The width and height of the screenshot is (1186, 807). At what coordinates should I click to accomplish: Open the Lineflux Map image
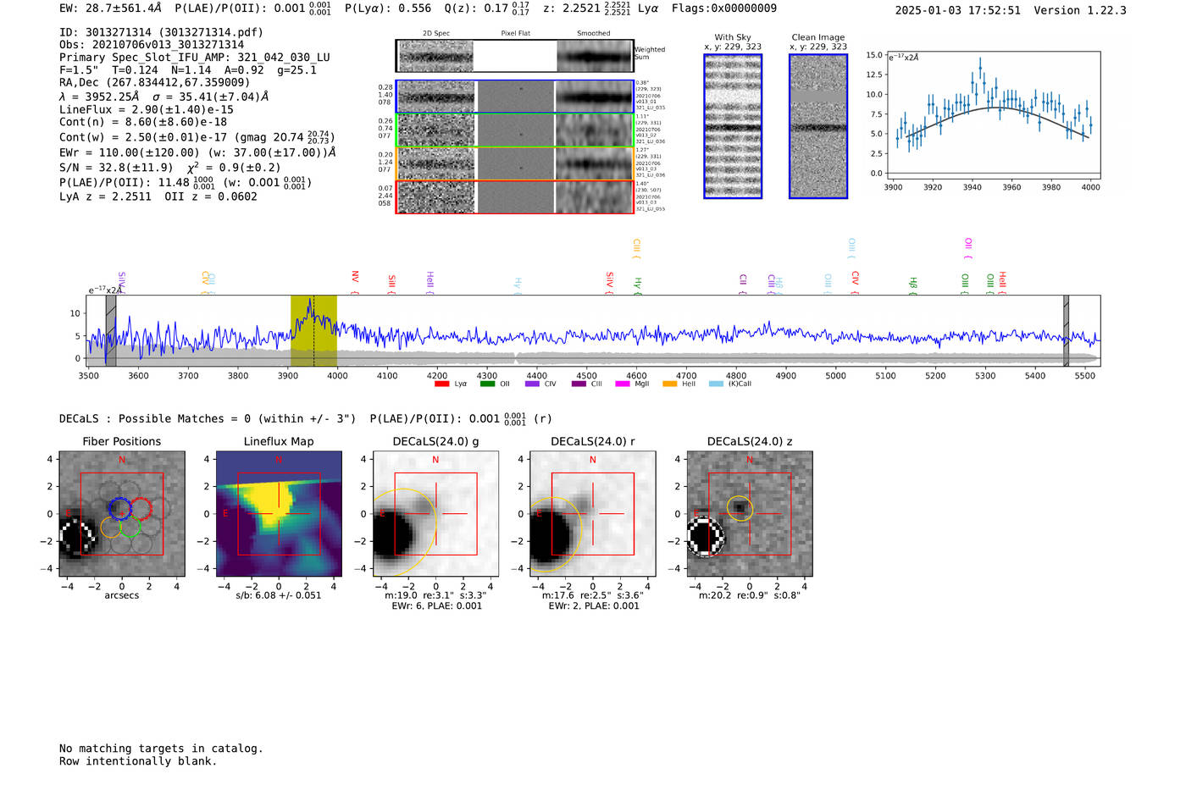[279, 514]
